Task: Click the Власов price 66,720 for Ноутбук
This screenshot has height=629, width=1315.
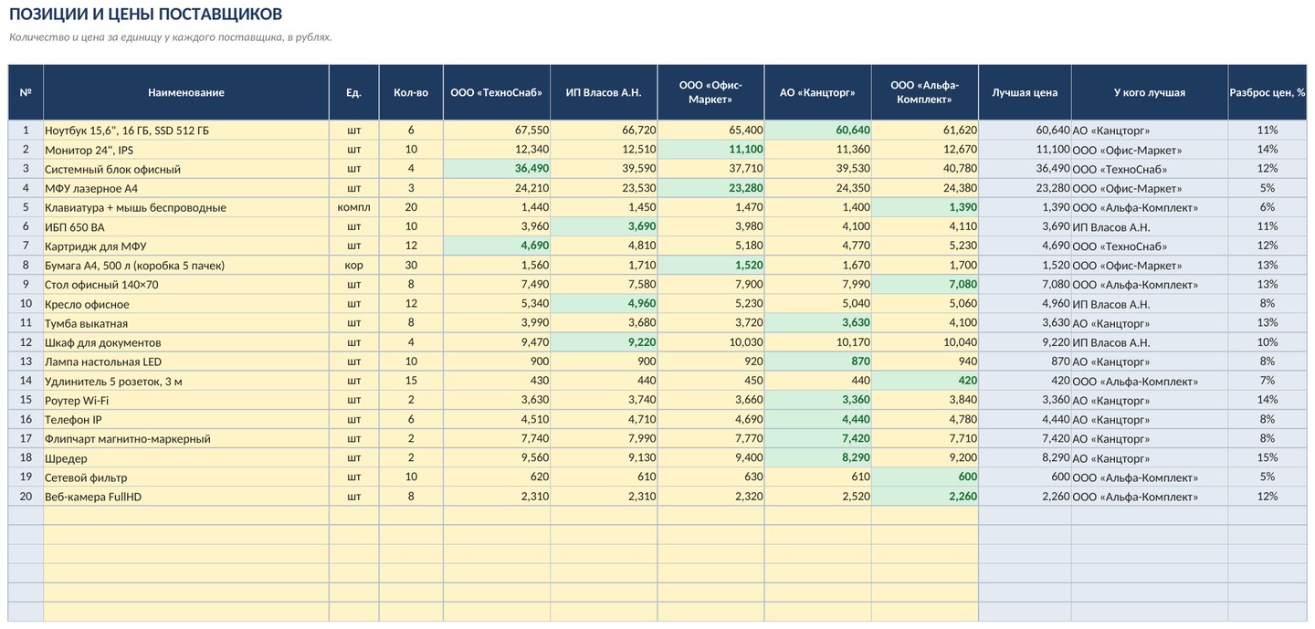Action: (604, 131)
